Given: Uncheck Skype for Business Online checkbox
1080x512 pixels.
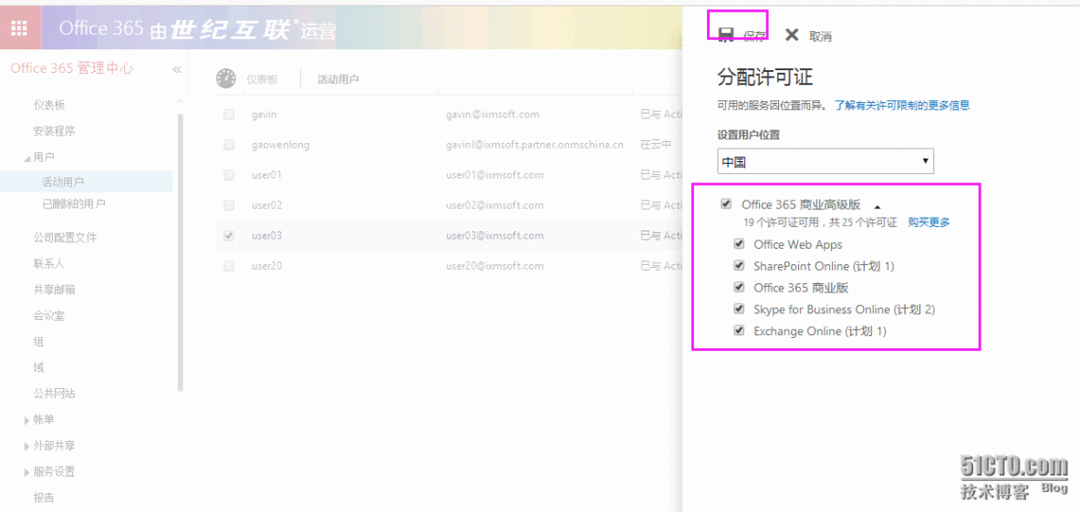Looking at the screenshot, I should (x=740, y=308).
